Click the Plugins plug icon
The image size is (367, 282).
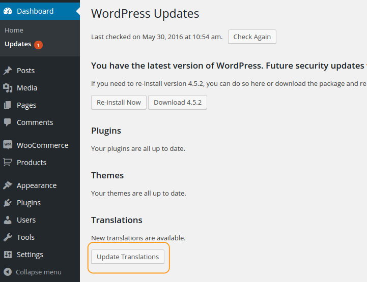pos(8,203)
